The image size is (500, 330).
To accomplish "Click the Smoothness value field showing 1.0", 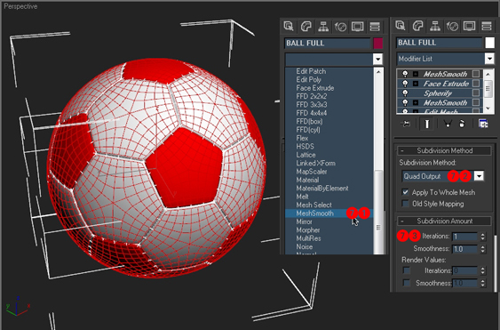I will 465,249.
